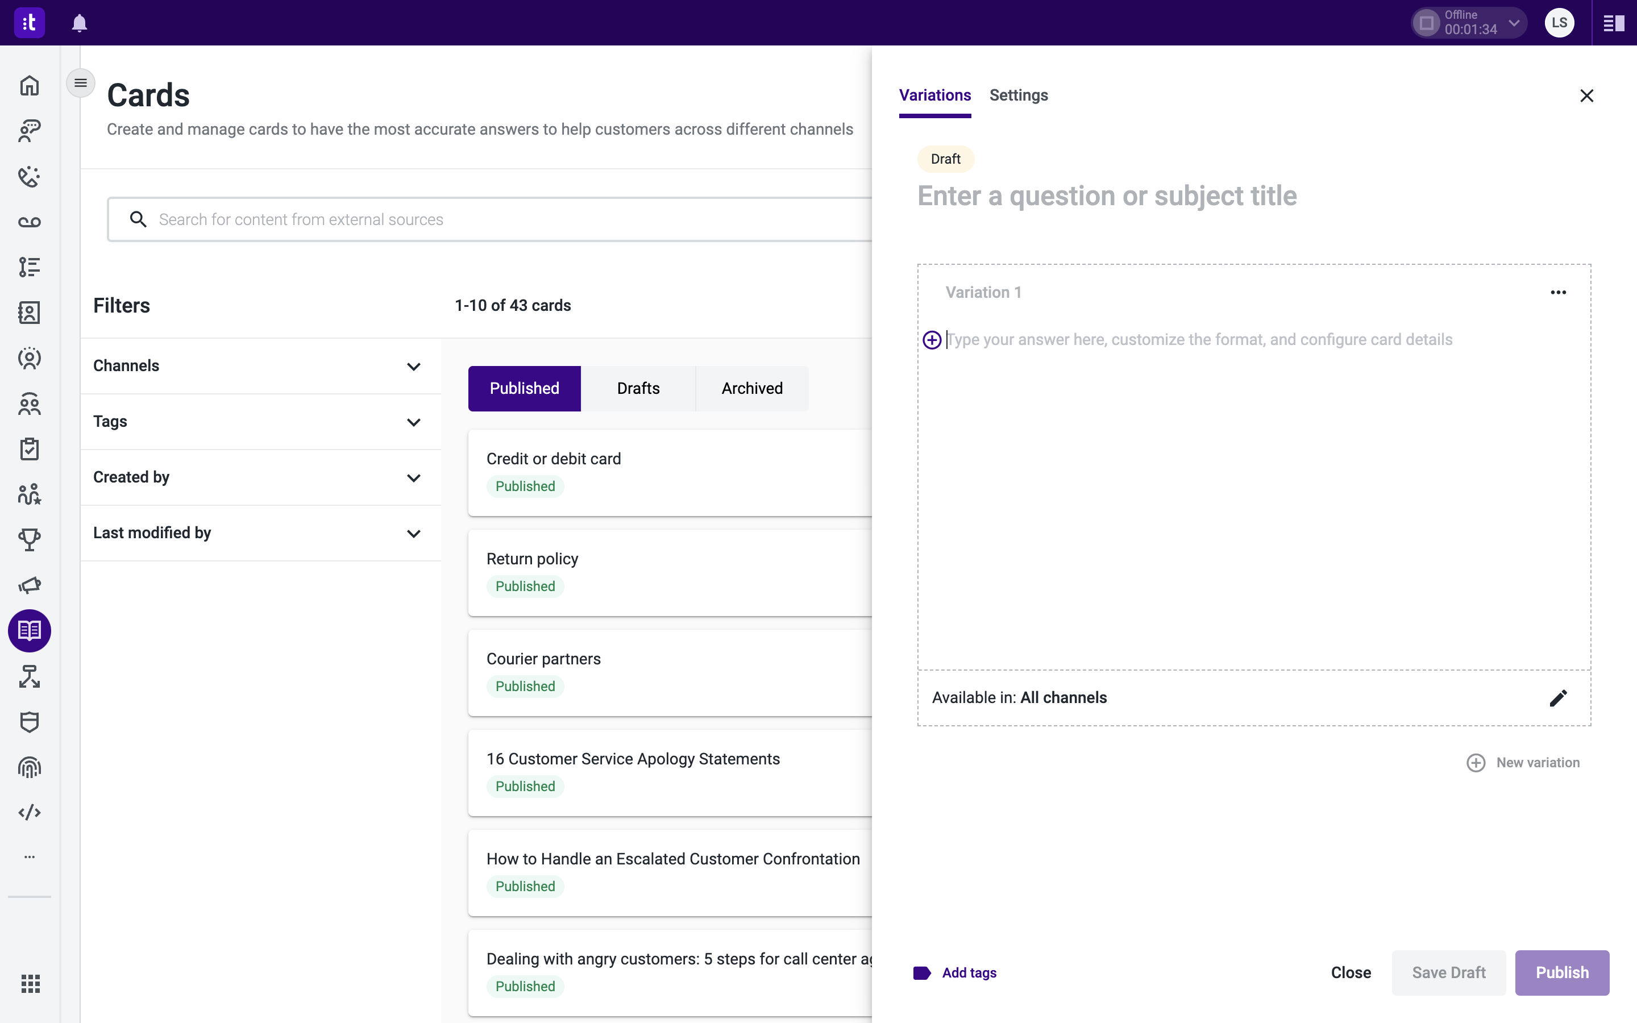Screen dimensions: 1637x1023
Task: Open Variation 1 more options menu
Action: [1558, 292]
